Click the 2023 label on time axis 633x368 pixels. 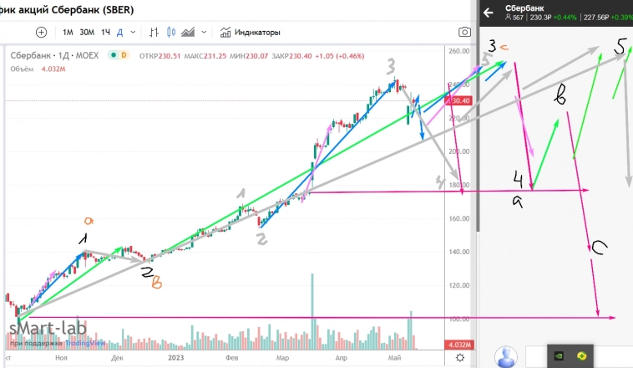click(x=176, y=358)
